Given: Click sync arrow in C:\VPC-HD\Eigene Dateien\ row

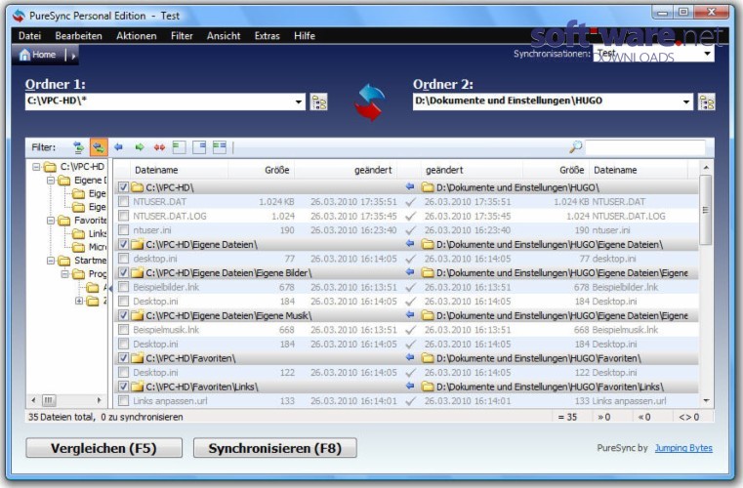Looking at the screenshot, I should pos(410,244).
